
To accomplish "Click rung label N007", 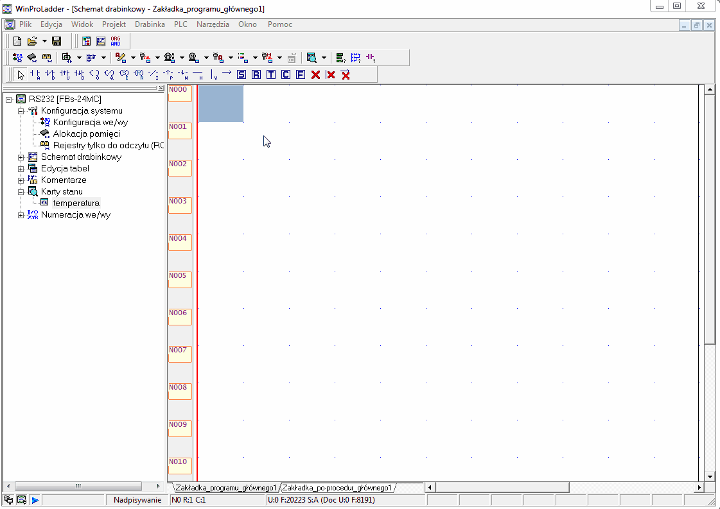I will [180, 354].
